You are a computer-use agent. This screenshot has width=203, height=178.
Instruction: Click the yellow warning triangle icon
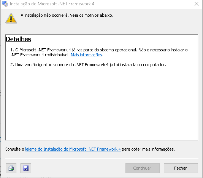pyautogui.click(x=11, y=18)
